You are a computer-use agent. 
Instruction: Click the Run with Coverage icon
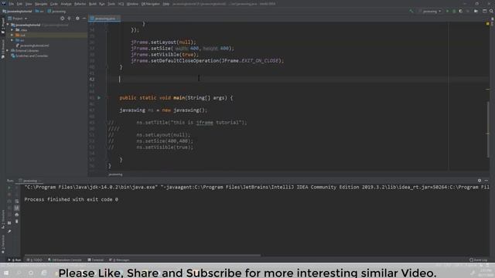click(461, 11)
